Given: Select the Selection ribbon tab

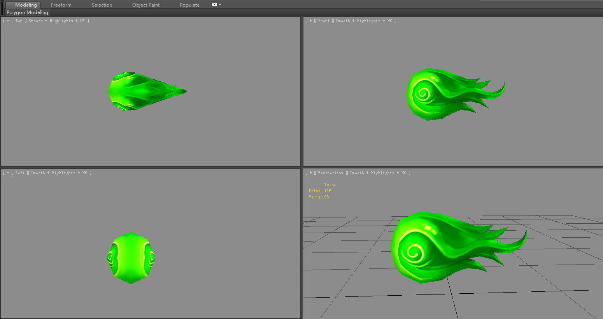Looking at the screenshot, I should [x=102, y=5].
